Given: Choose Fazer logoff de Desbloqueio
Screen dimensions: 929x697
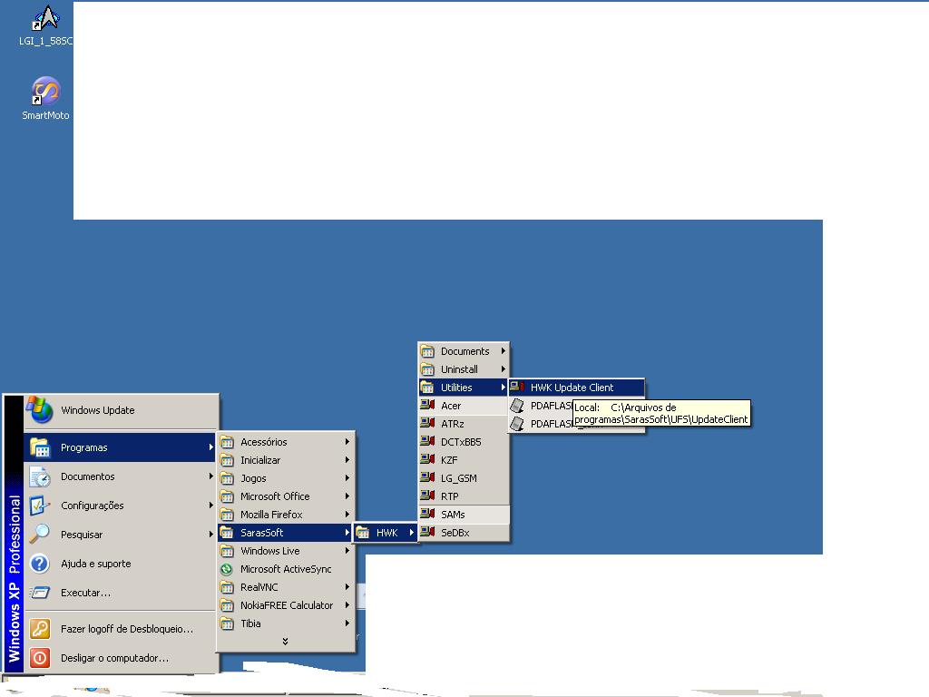Looking at the screenshot, I should point(121,629).
